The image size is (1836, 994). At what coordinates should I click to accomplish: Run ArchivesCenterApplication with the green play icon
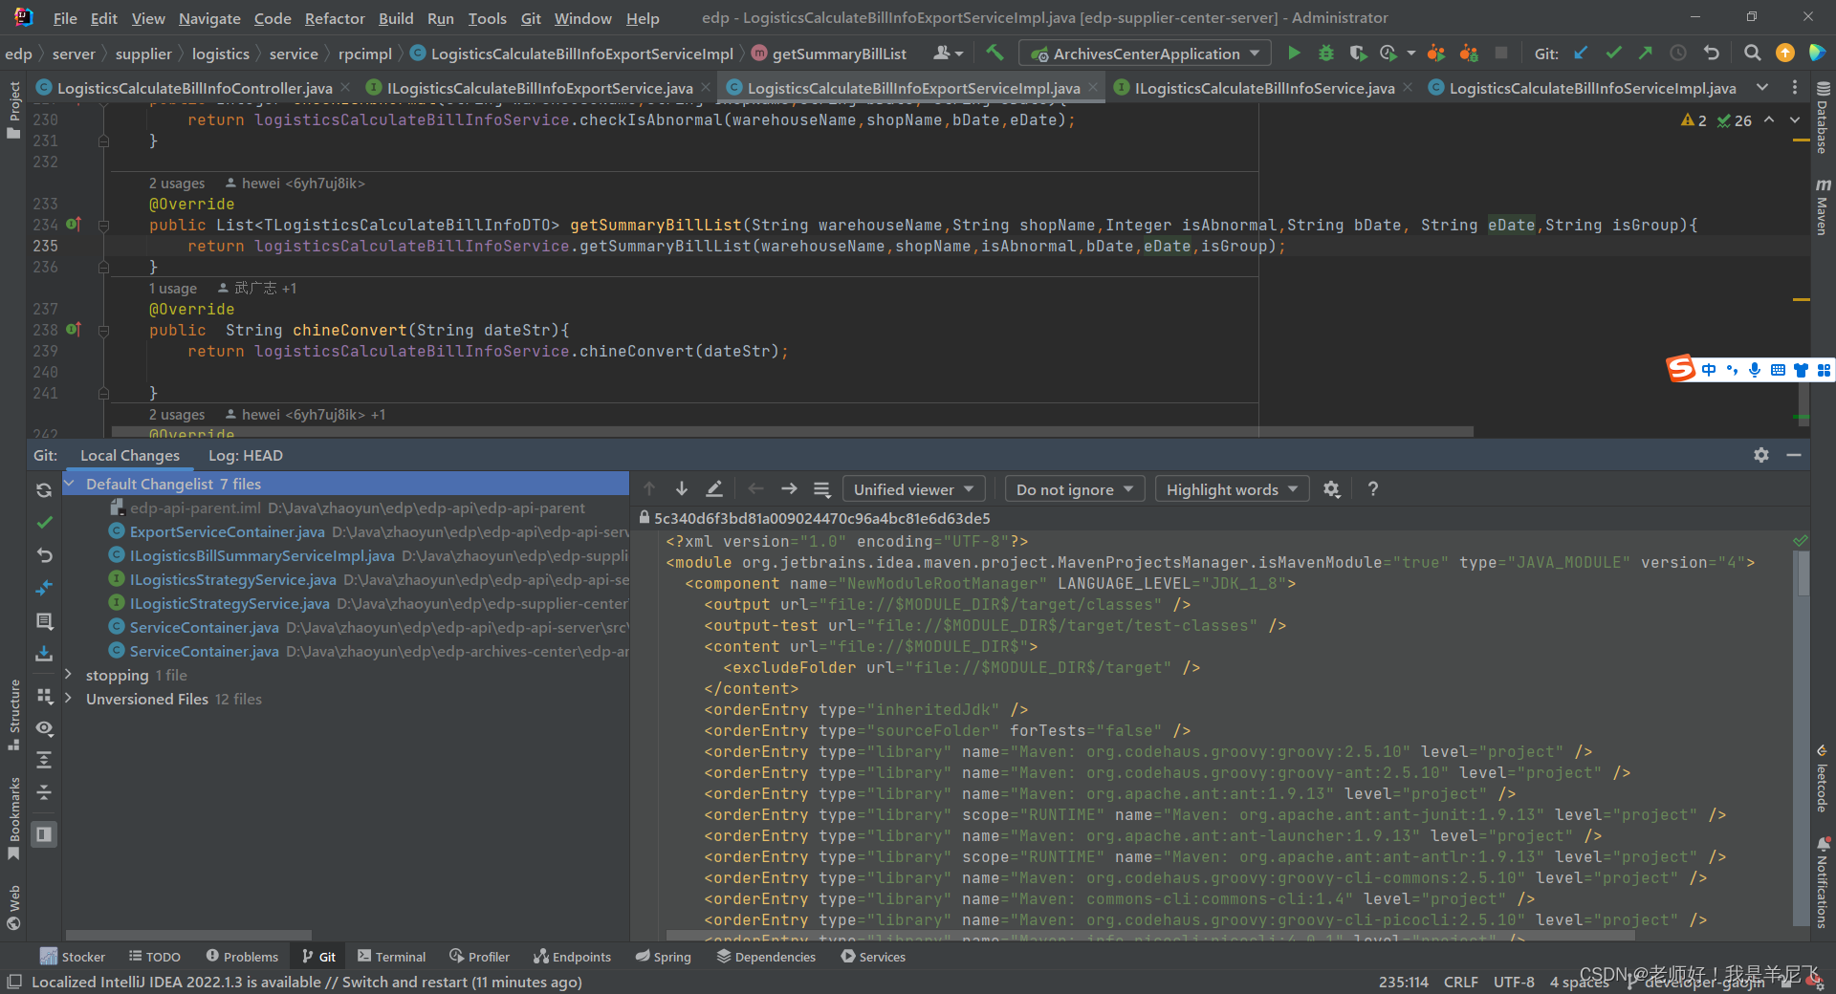[x=1294, y=54]
